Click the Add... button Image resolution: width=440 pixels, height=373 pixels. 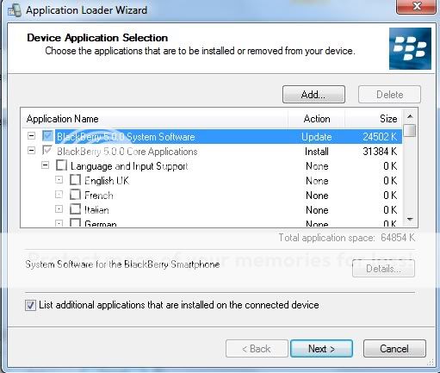coord(313,95)
